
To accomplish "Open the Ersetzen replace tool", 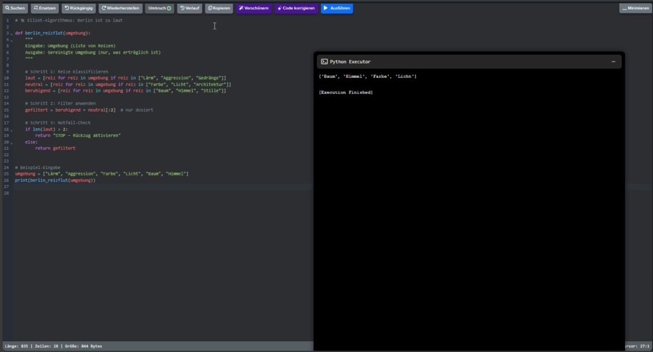I will 45,8.
